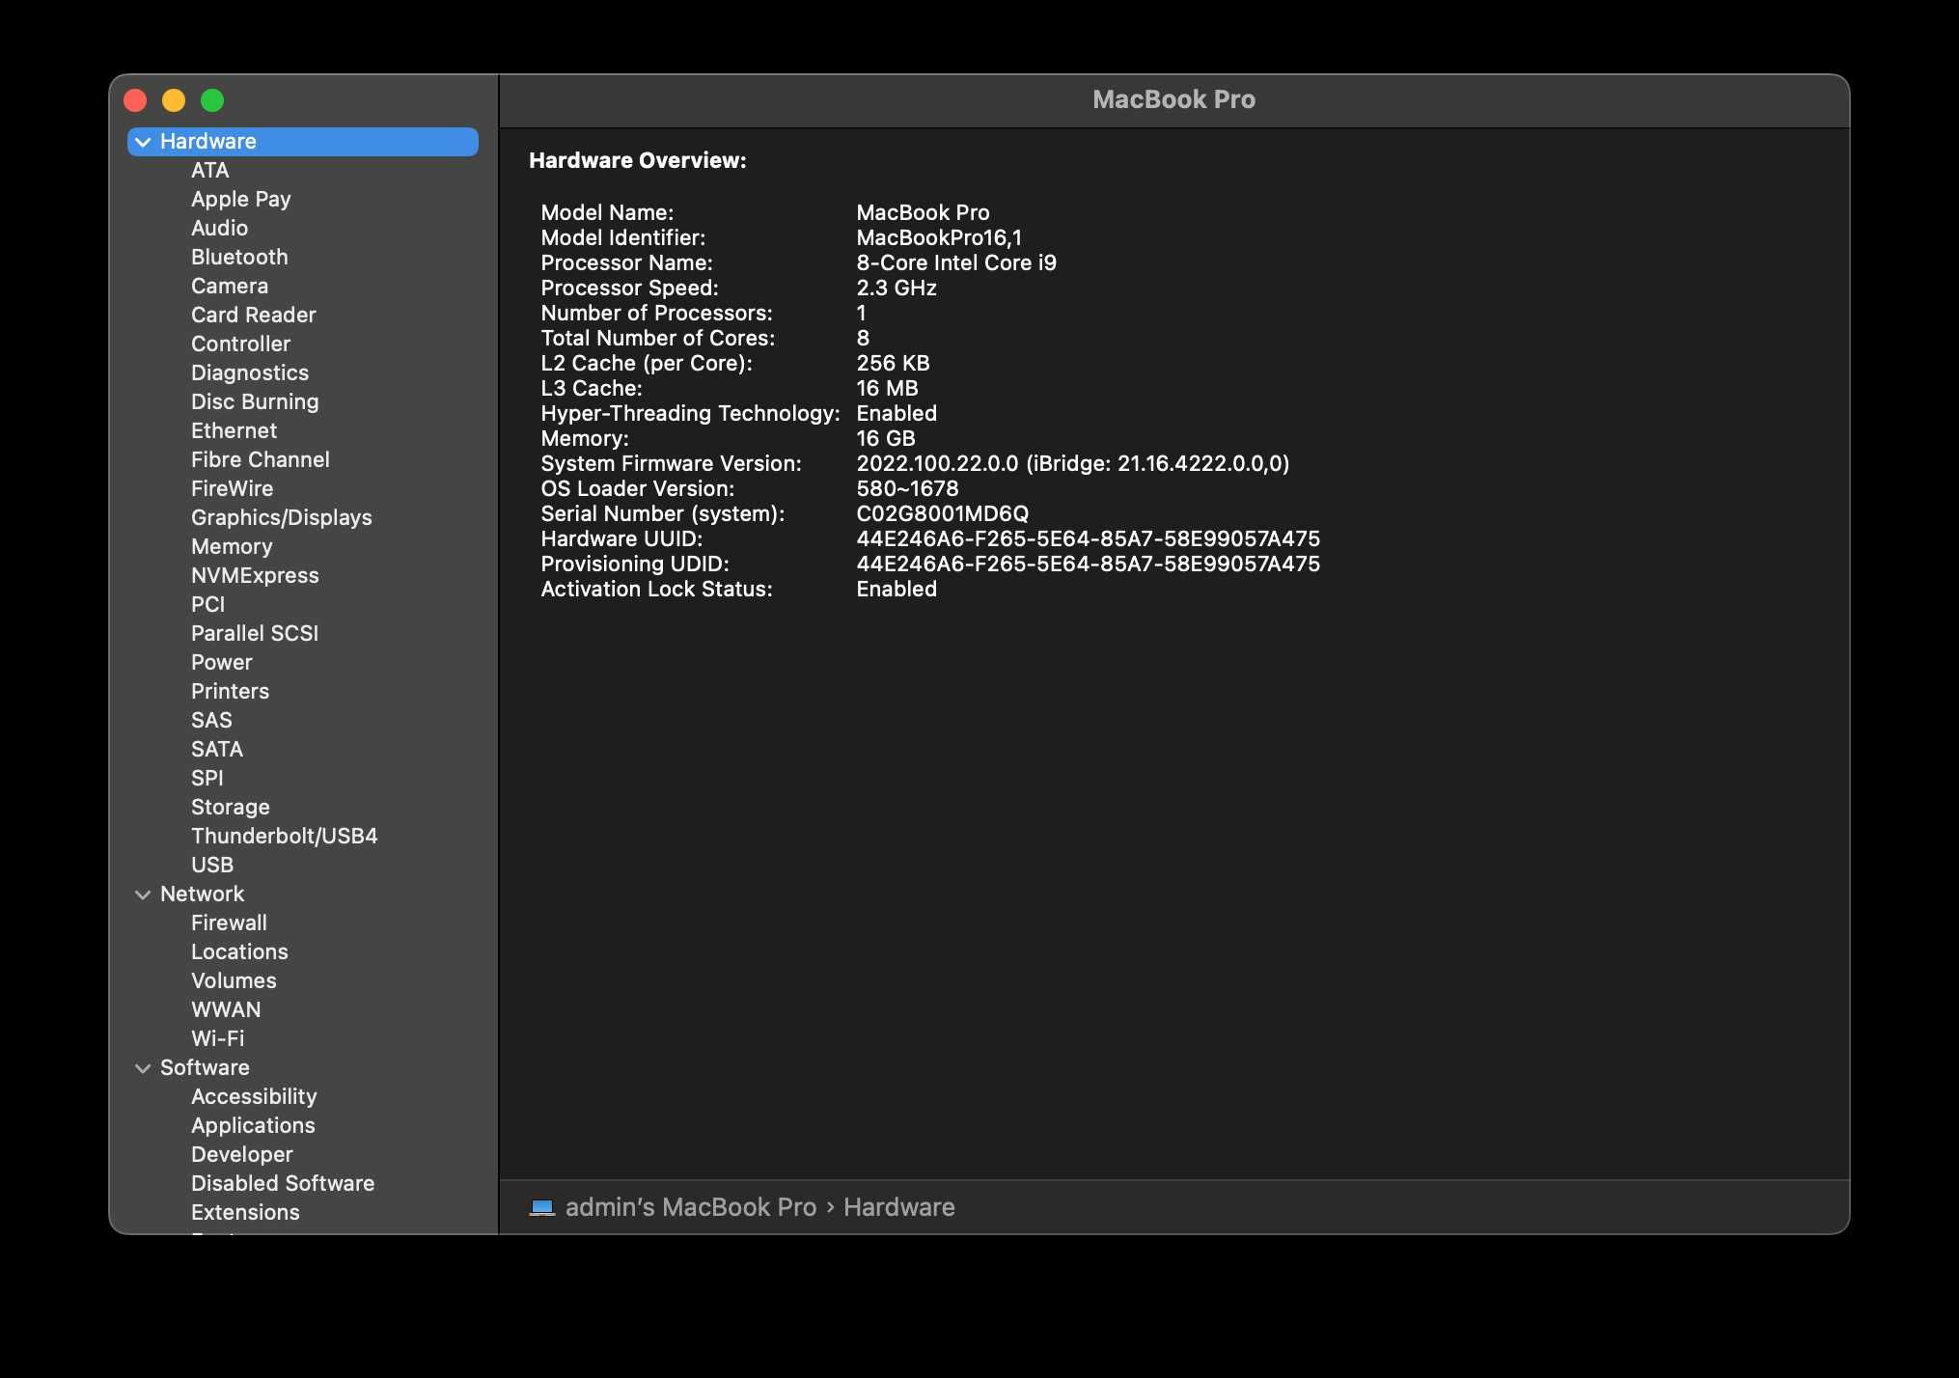
Task: Click the green zoom window button
Action: (x=212, y=100)
